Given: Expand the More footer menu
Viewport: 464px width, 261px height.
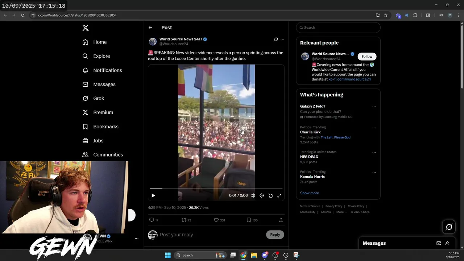Looking at the screenshot, I should pos(341,212).
